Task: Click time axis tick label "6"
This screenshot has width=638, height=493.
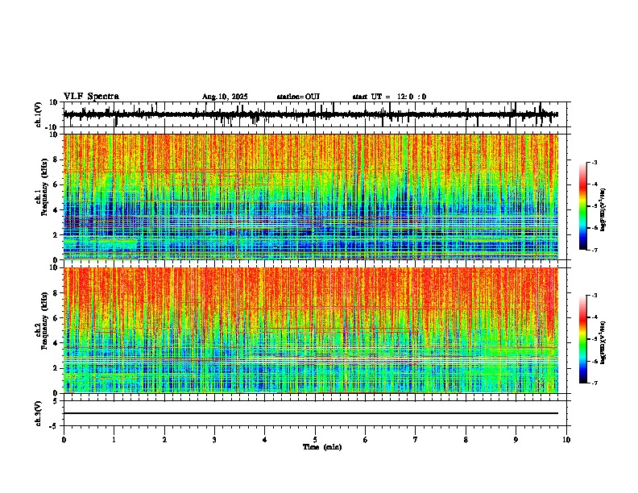Action: point(366,440)
